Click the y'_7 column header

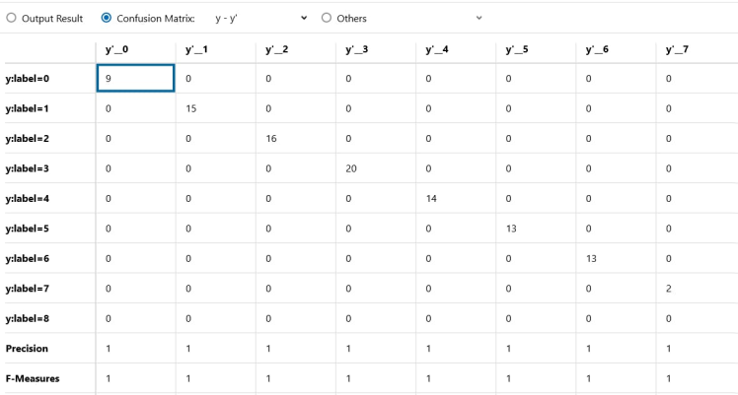[675, 49]
